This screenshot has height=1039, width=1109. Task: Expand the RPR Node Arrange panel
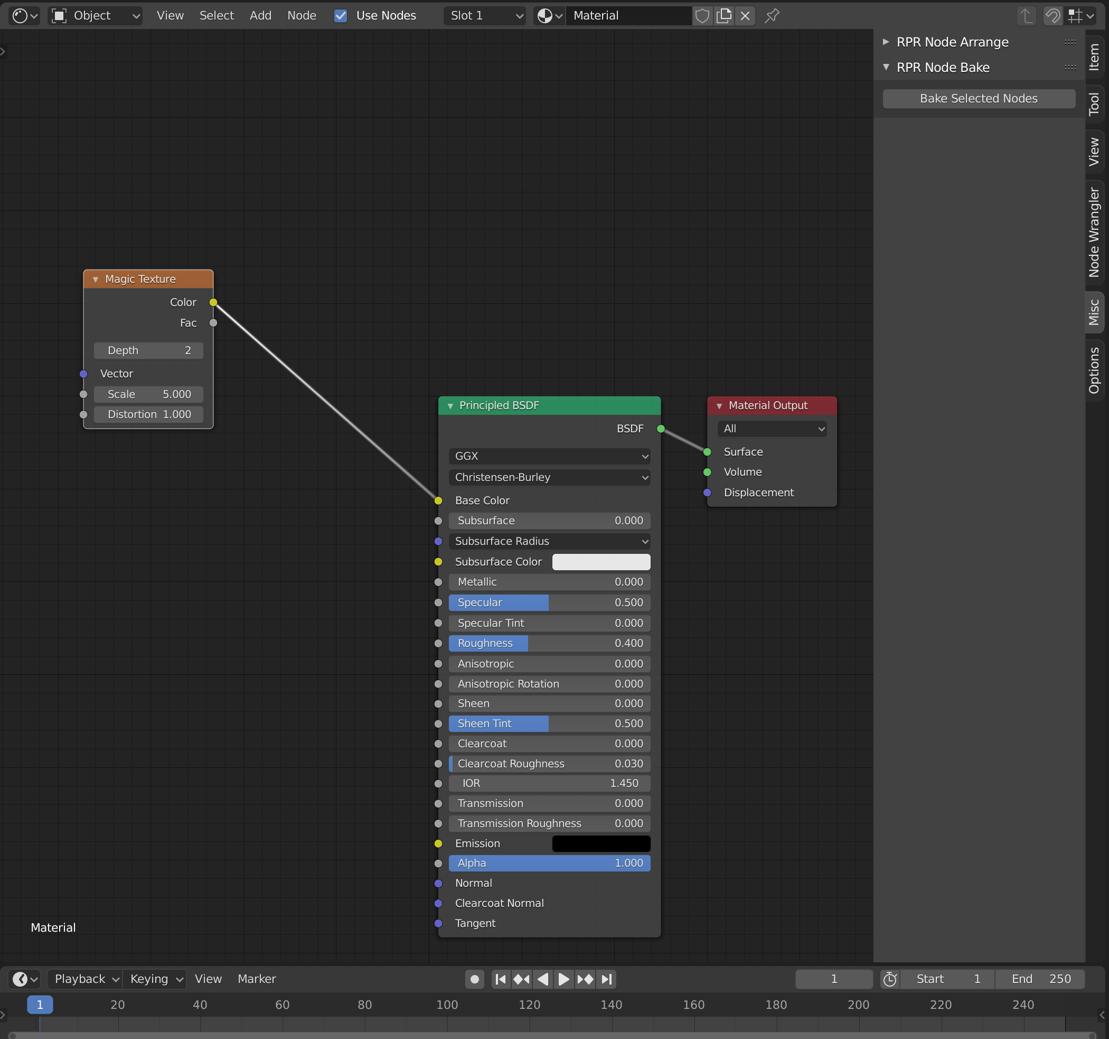[x=886, y=42]
